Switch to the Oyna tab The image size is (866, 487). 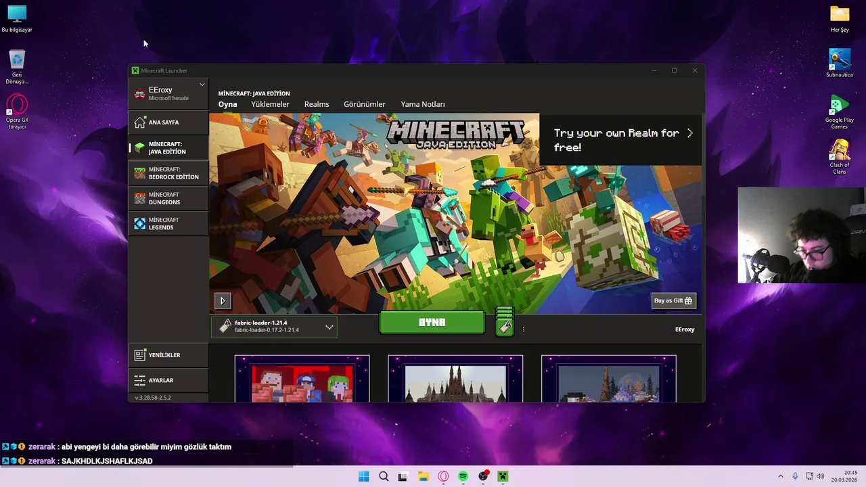coord(227,104)
